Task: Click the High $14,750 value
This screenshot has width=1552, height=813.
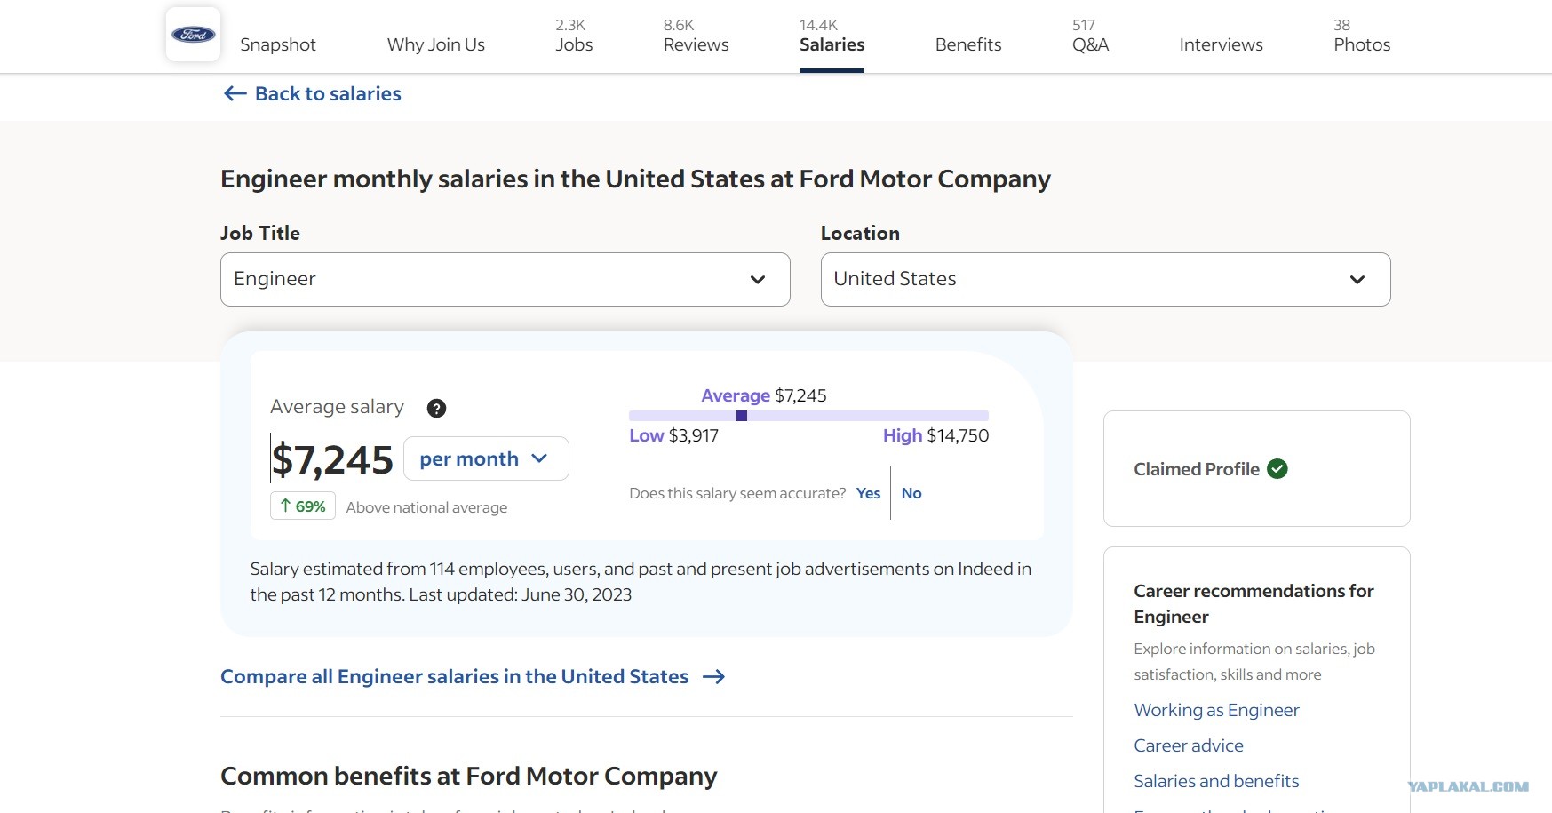Action: pyautogui.click(x=935, y=435)
